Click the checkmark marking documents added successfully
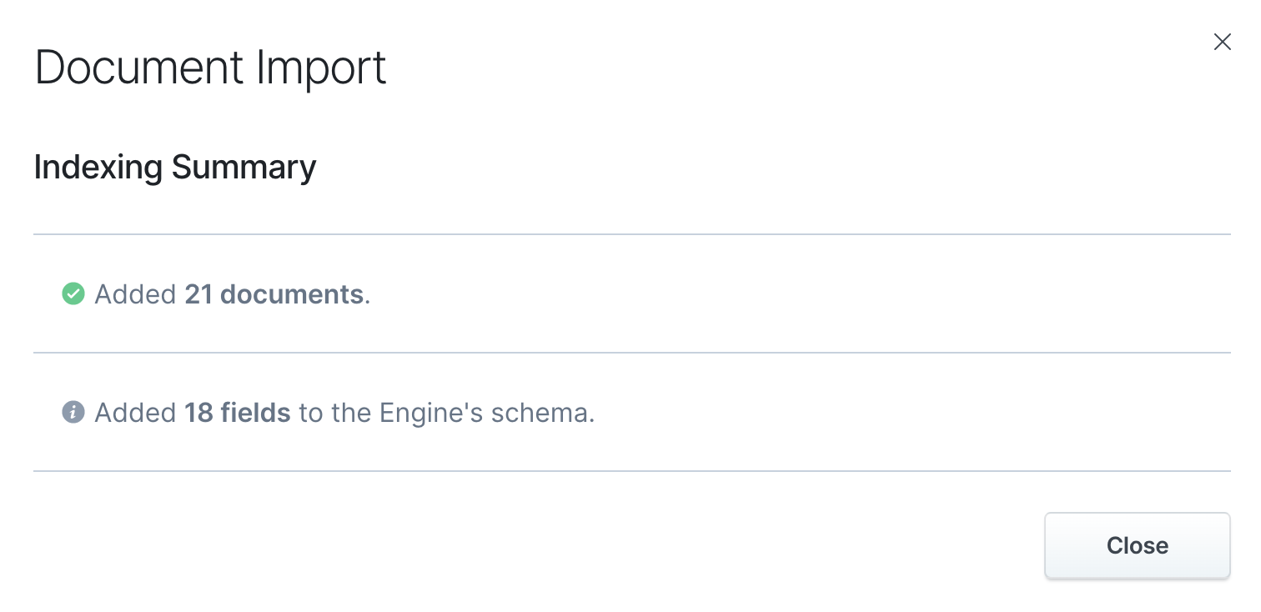Viewport: 1261px width, 612px height. pos(73,294)
